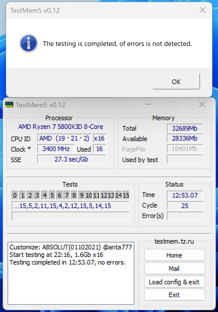
Task: Click the Available memory value 28336Mb
Action: click(x=185, y=138)
